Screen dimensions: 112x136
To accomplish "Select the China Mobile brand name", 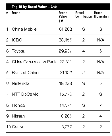I will point(24,29).
